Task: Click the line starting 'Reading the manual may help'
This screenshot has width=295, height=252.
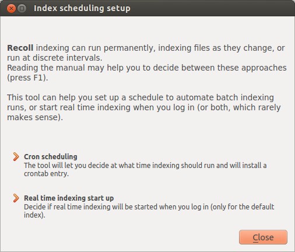Action: [x=147, y=68]
